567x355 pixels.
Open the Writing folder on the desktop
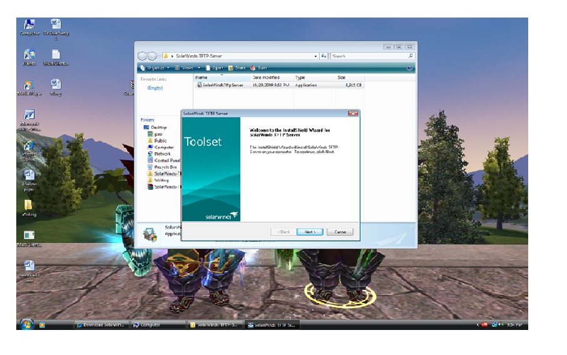click(x=29, y=208)
